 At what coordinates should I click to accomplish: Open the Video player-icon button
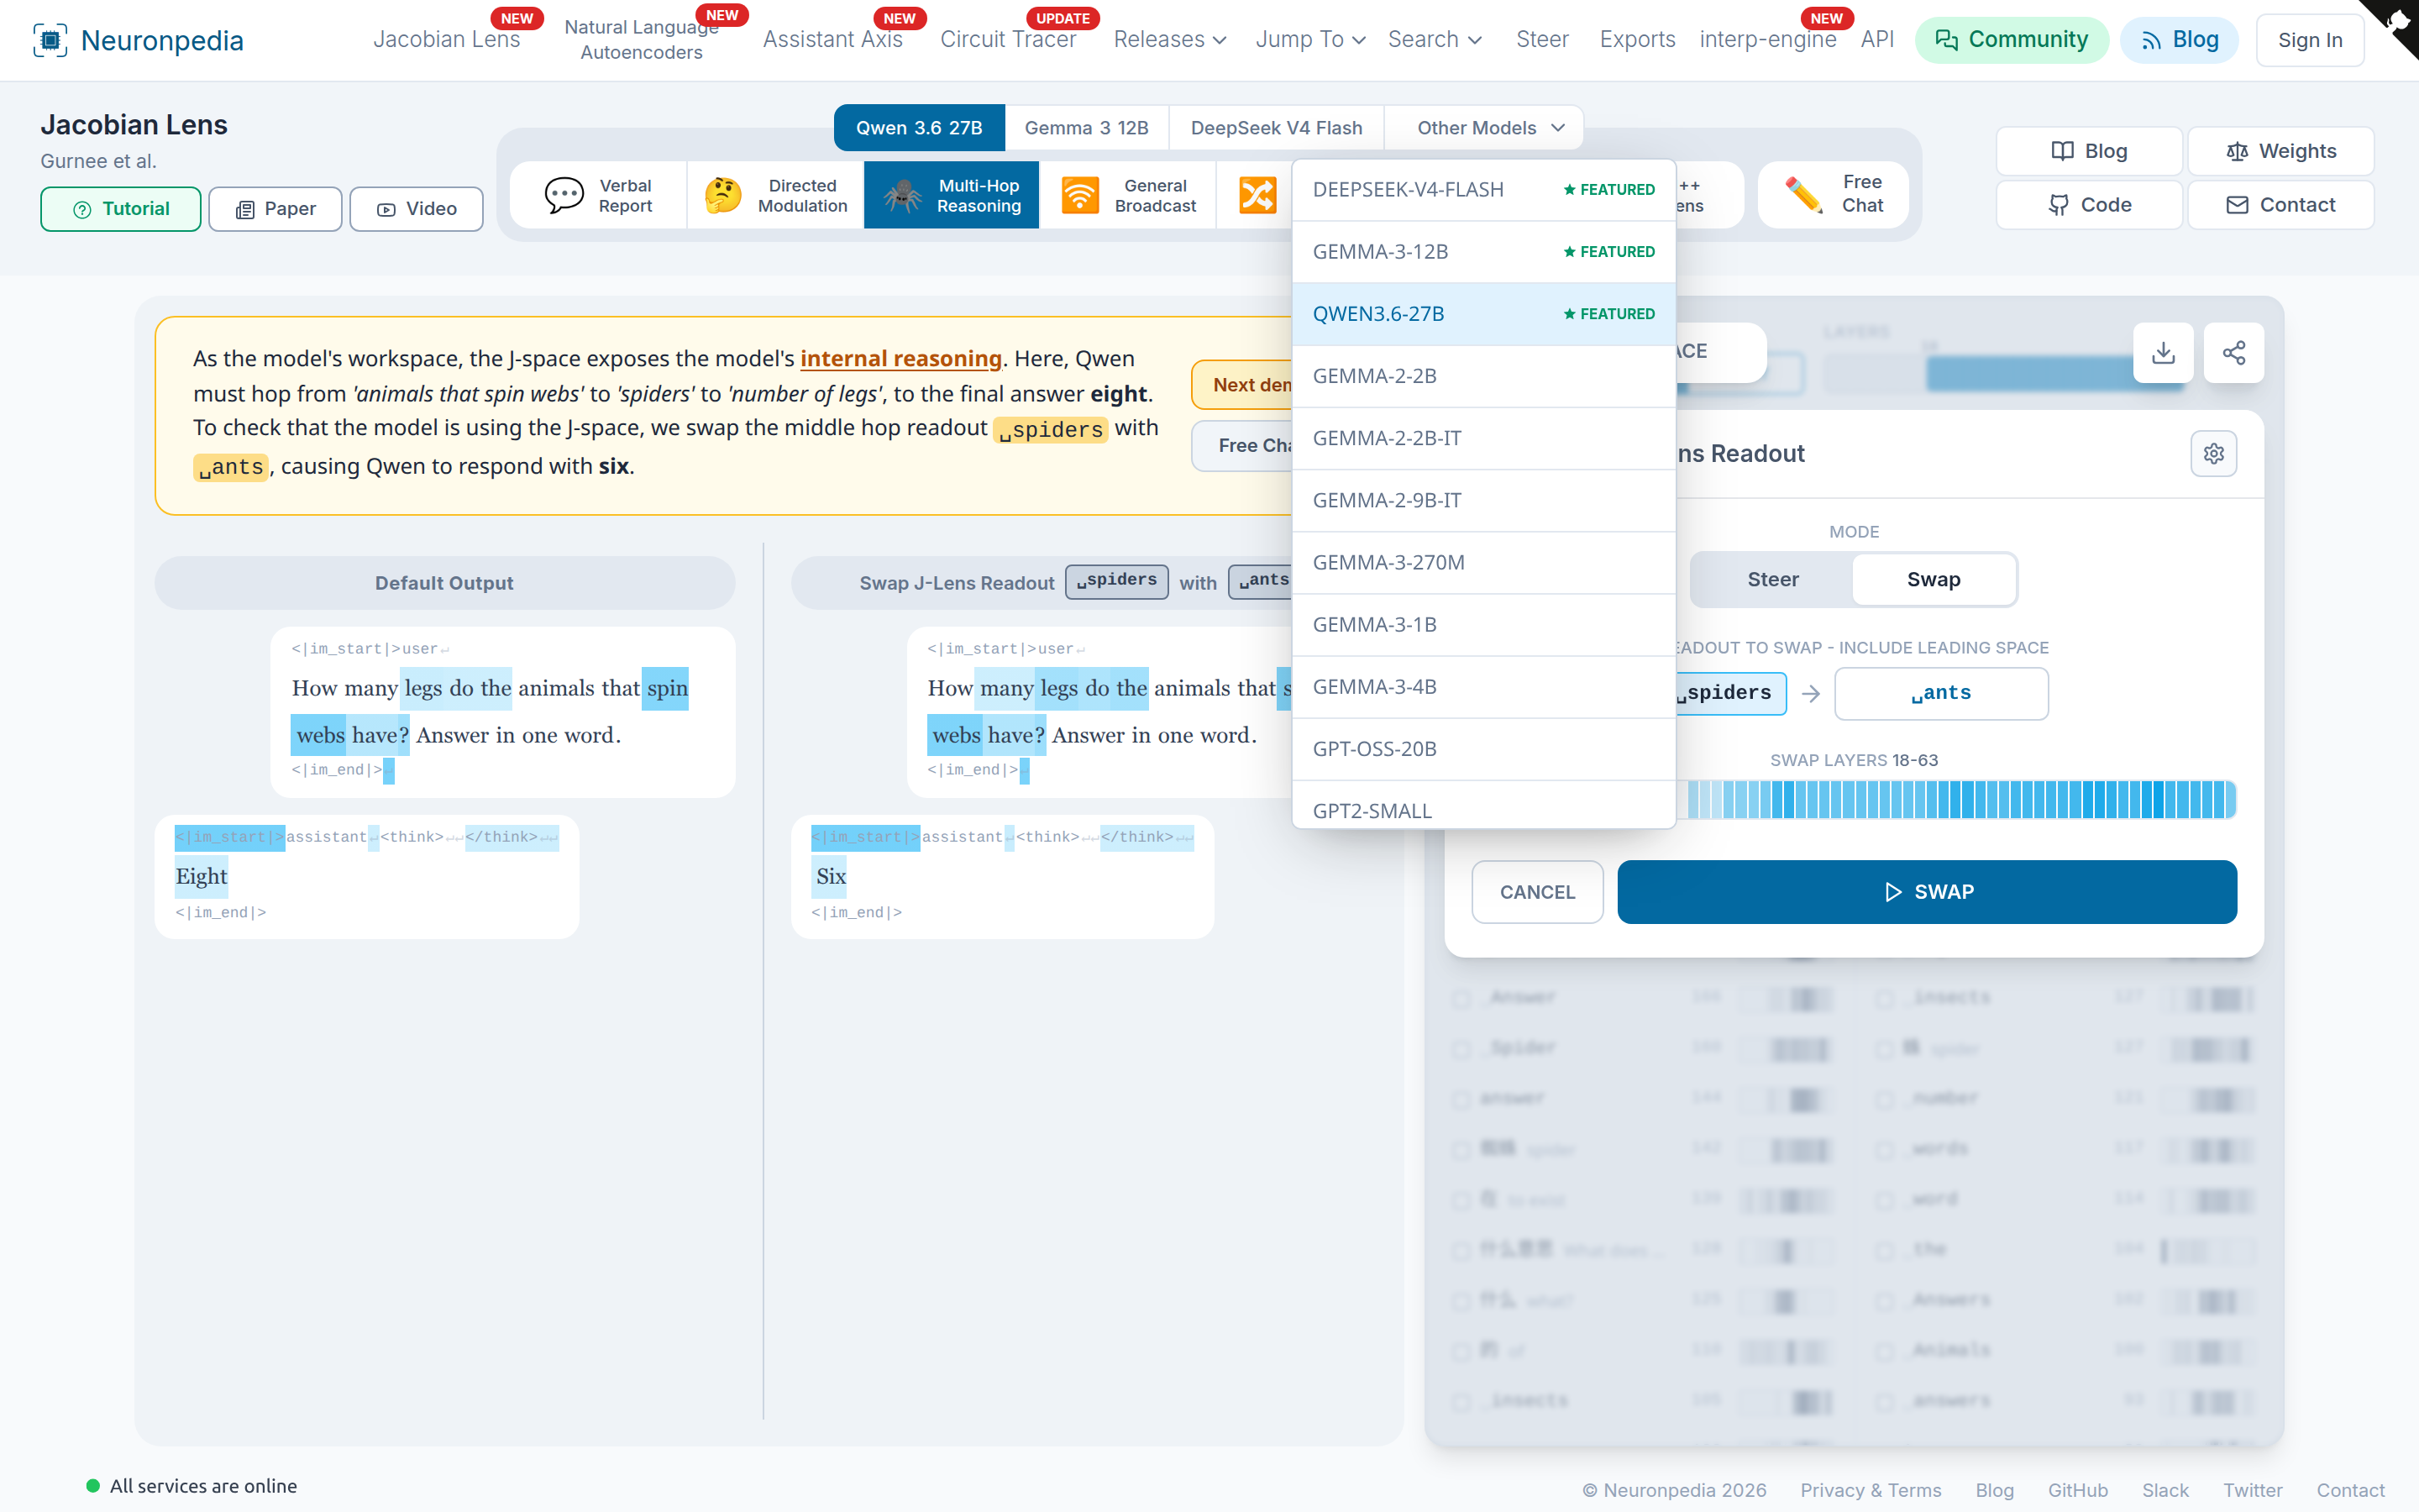[416, 209]
